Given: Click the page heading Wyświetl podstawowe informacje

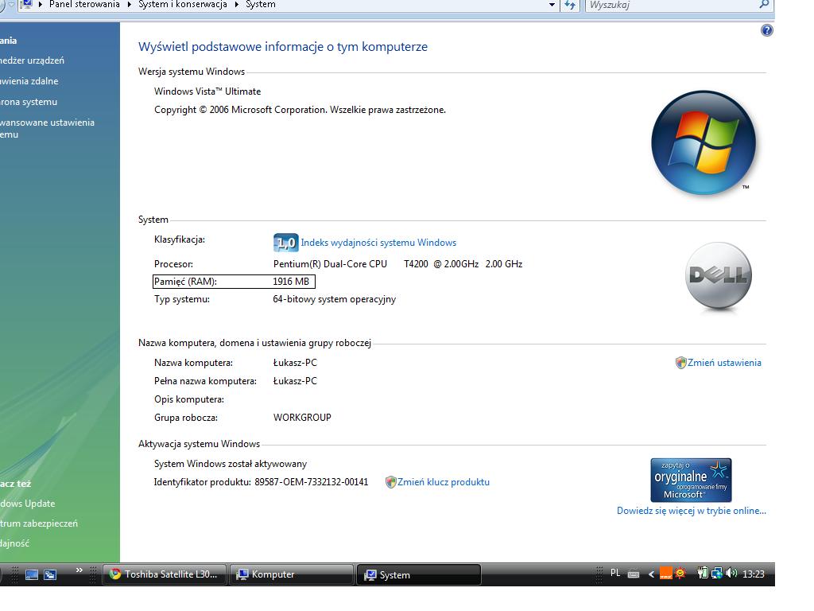Looking at the screenshot, I should [283, 47].
